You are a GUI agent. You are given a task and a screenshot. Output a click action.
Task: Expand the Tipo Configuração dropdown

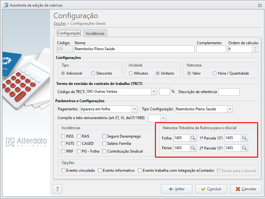[x=230, y=109]
